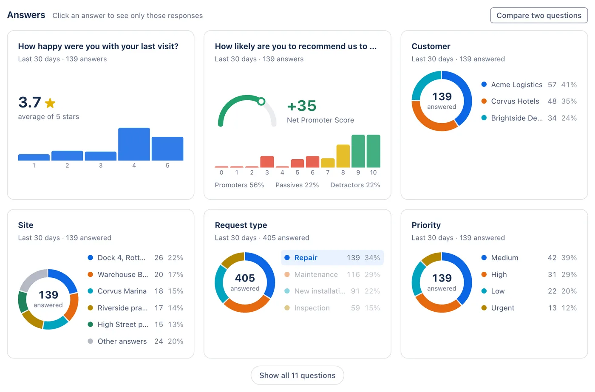Pick the Inspection answer row
The image size is (595, 392).
click(x=332, y=308)
